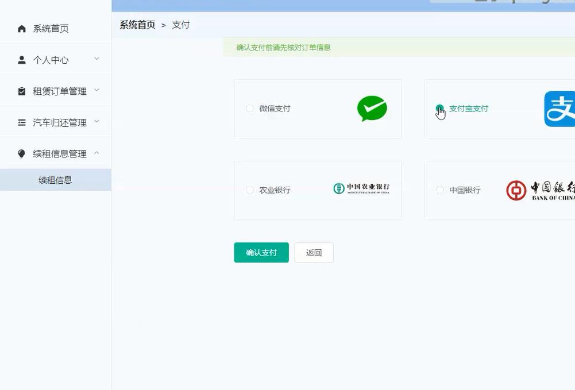Select the 微信支付 radio button
The width and height of the screenshot is (575, 390).
pos(250,109)
